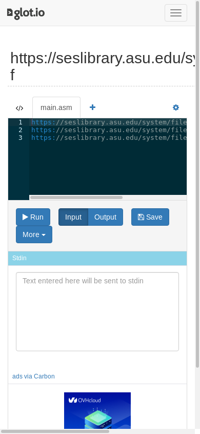Switch to the Input view
The image size is (200, 434).
73,217
